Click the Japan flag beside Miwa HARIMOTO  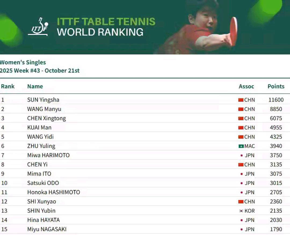[241, 155]
